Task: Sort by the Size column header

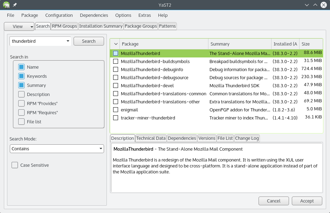Action: click(x=311, y=44)
